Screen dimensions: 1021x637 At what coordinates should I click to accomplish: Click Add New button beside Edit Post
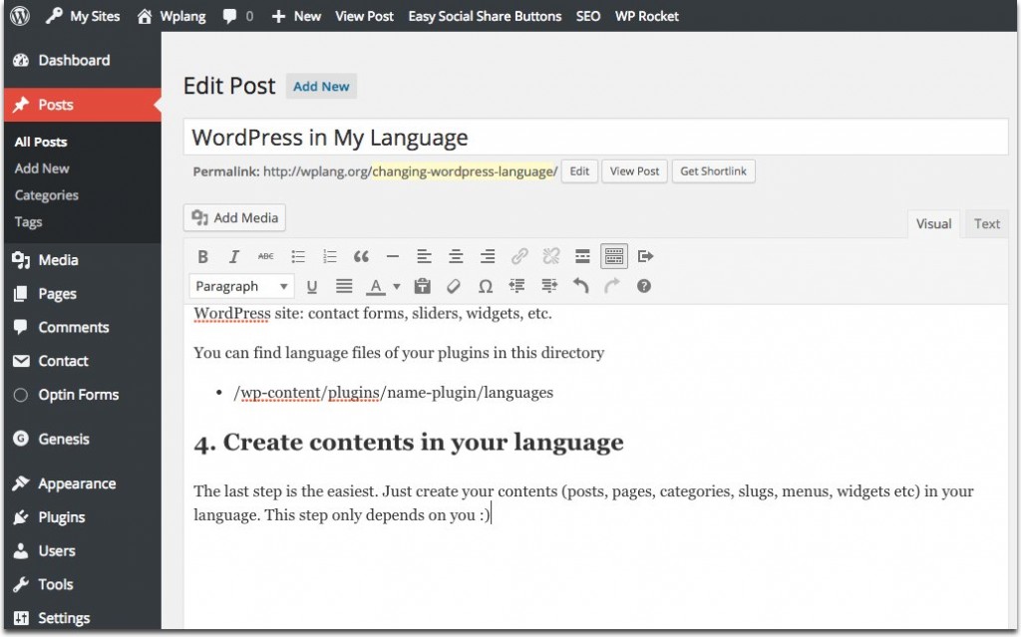pyautogui.click(x=321, y=86)
